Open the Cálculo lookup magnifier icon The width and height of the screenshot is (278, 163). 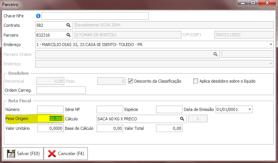182,119
